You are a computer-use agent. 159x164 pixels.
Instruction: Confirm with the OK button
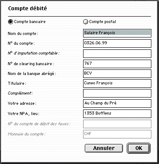[139, 148]
